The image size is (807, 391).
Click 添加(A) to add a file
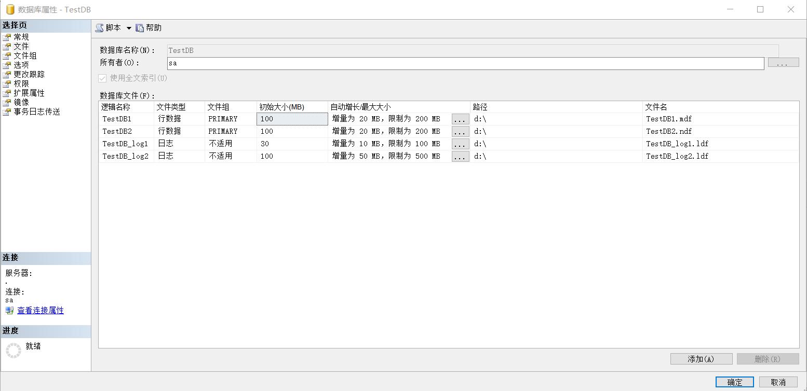pos(701,358)
